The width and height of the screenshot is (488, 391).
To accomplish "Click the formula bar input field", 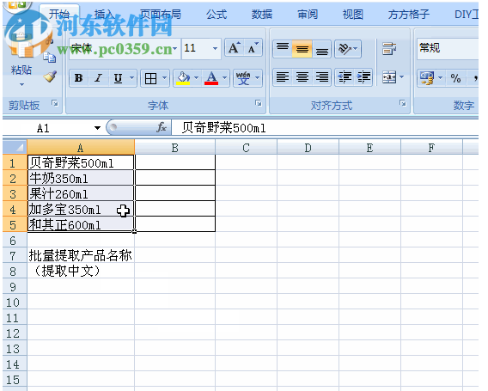I will [x=325, y=128].
